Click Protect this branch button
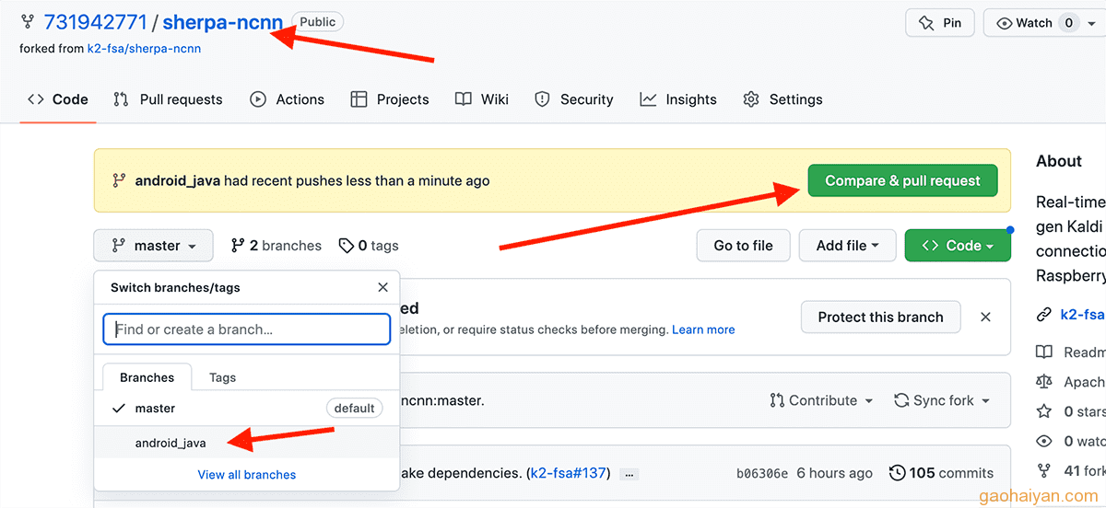This screenshot has width=1106, height=508. 880,317
